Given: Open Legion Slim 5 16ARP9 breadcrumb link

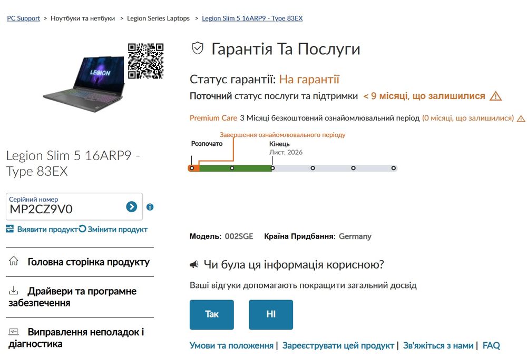Looking at the screenshot, I should [252, 18].
